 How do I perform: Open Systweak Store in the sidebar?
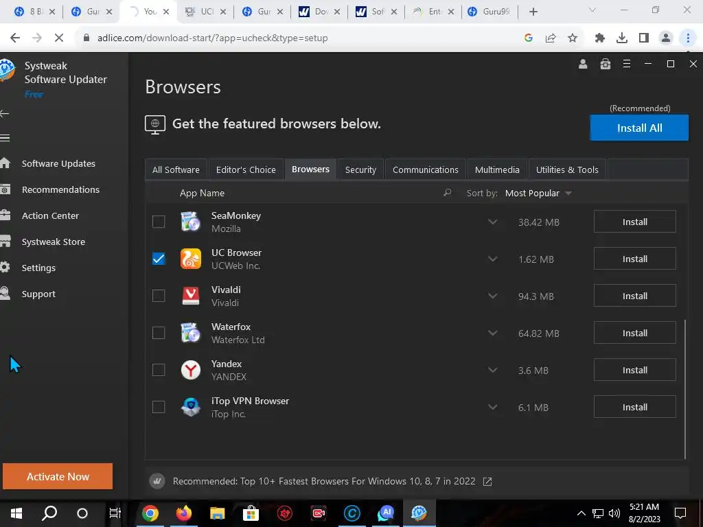point(54,242)
